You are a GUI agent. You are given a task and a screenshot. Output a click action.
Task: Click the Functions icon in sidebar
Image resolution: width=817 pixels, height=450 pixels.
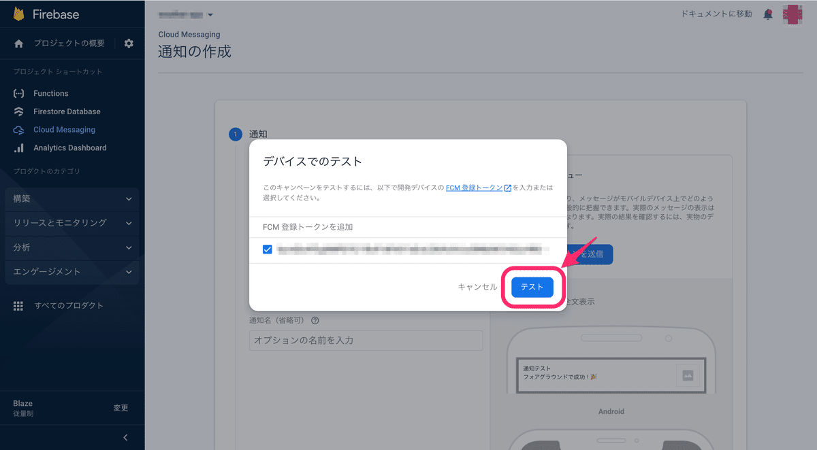[x=19, y=93]
